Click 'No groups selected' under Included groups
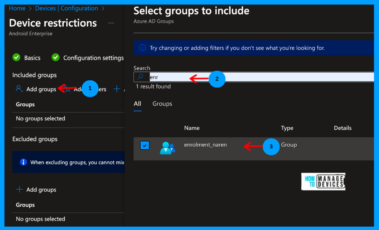The width and height of the screenshot is (379, 230). (40, 119)
